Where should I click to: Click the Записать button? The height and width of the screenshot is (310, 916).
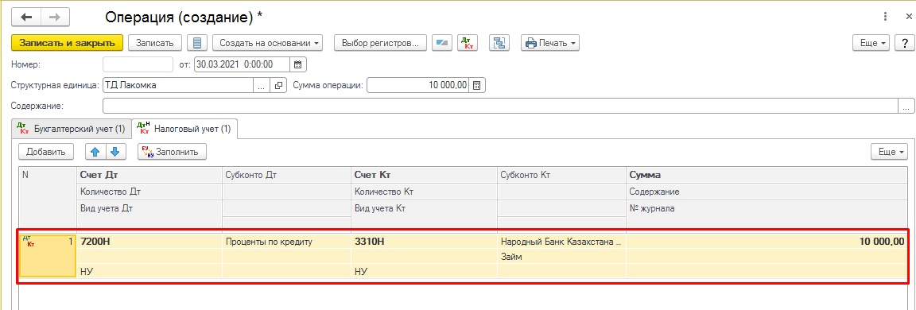[x=155, y=43]
